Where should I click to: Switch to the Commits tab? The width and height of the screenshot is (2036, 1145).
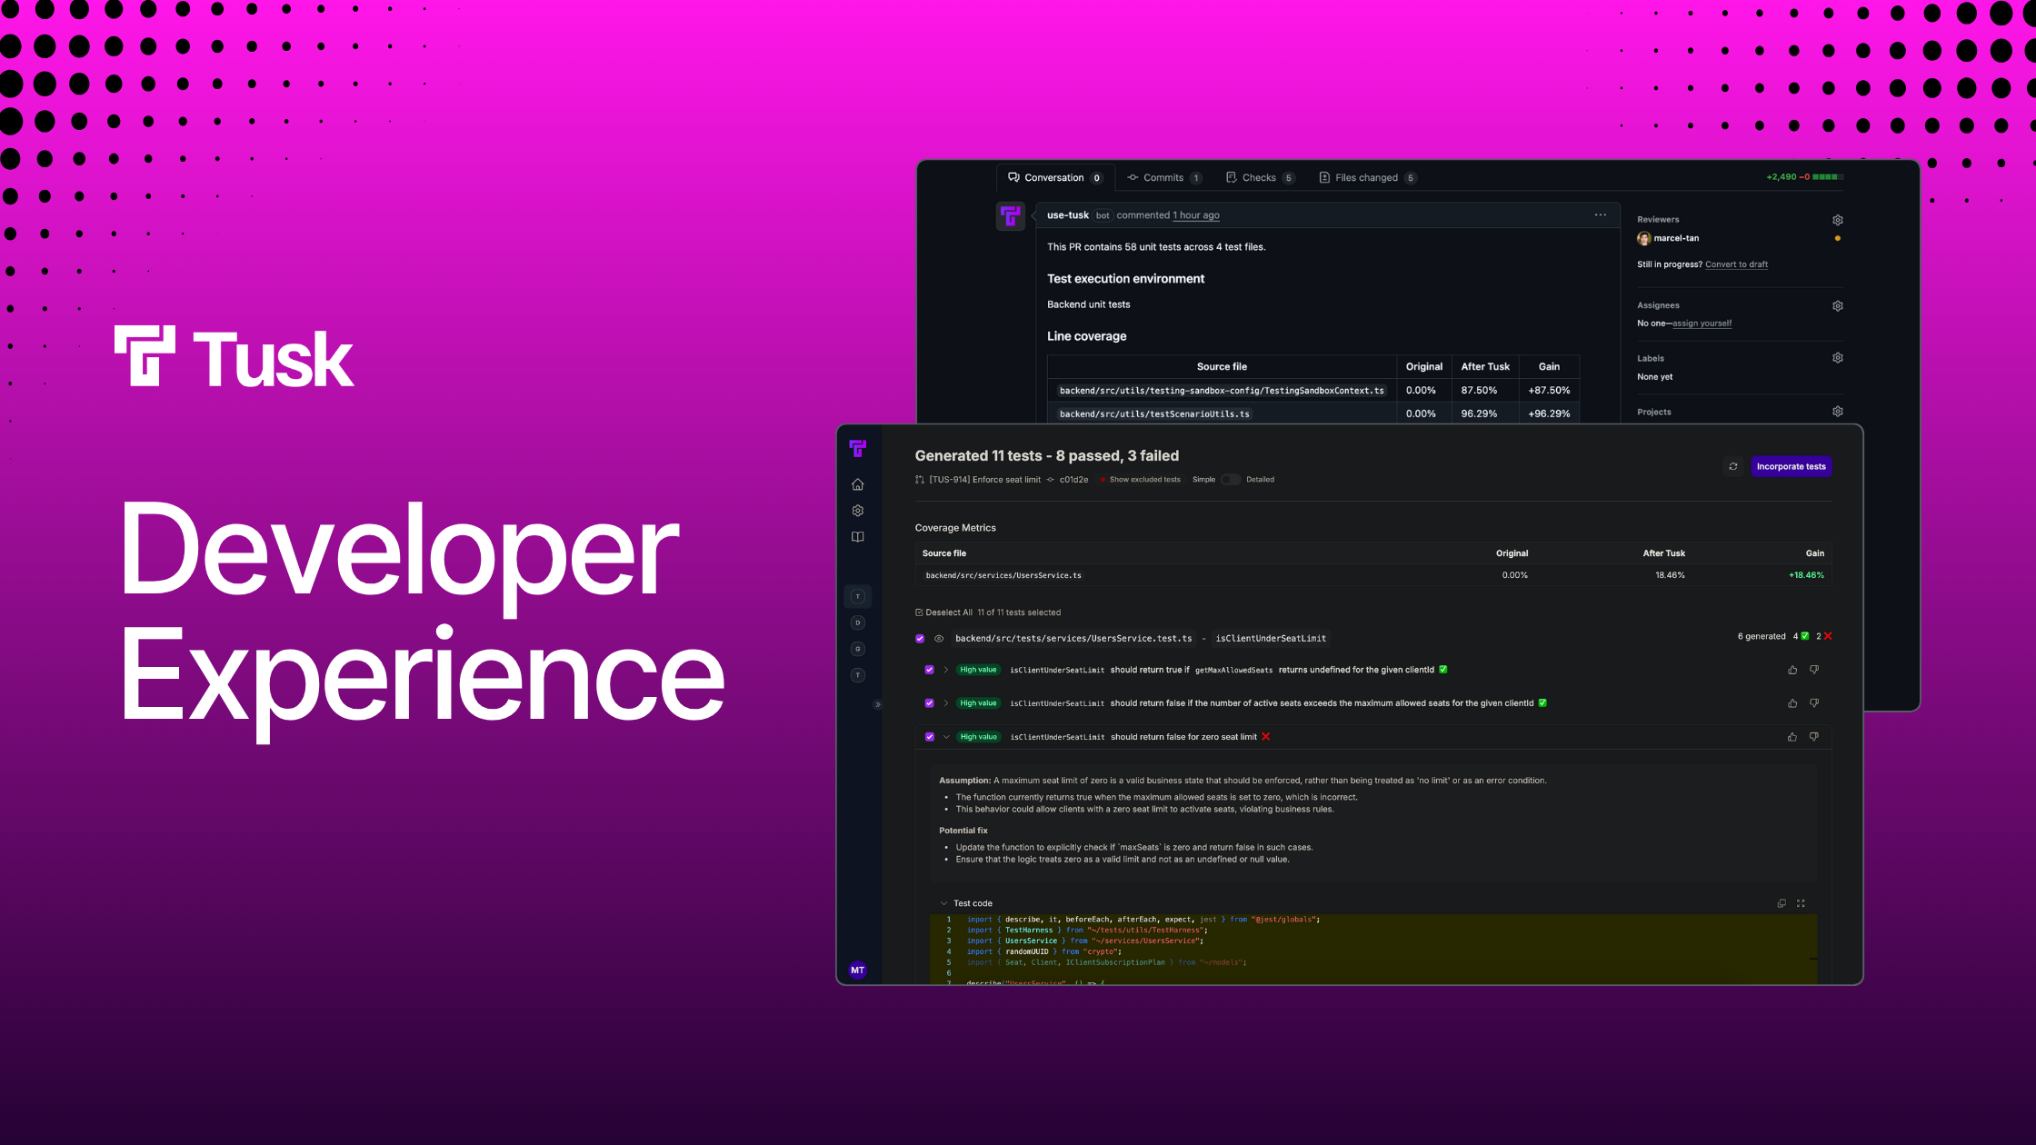coord(1164,178)
